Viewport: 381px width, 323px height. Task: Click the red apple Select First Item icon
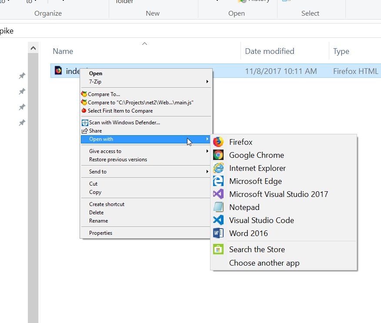tap(84, 110)
